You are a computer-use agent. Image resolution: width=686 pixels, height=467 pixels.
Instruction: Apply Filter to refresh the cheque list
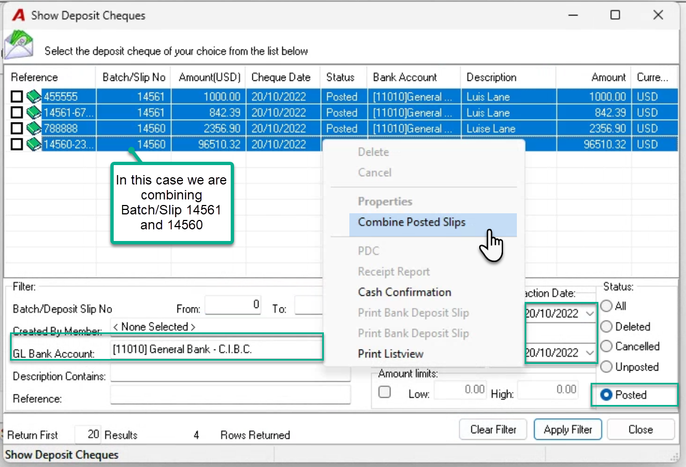(568, 429)
